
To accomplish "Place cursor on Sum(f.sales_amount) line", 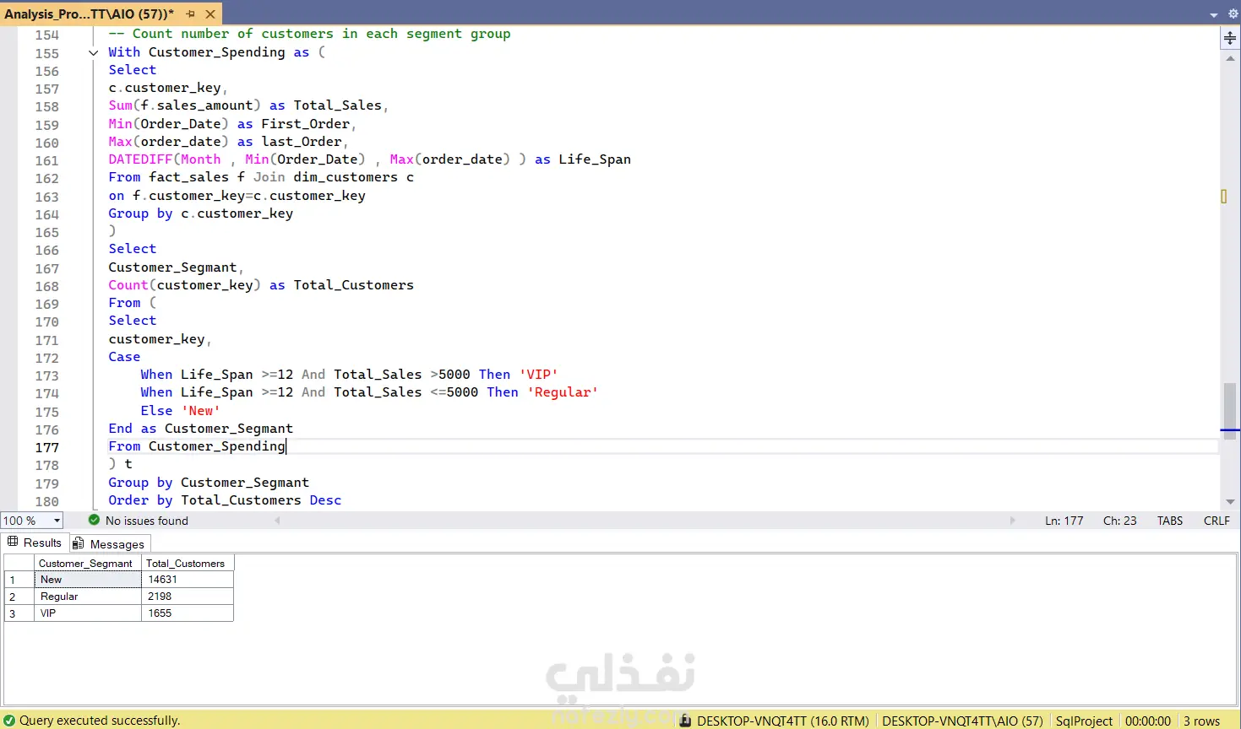I will coord(248,105).
